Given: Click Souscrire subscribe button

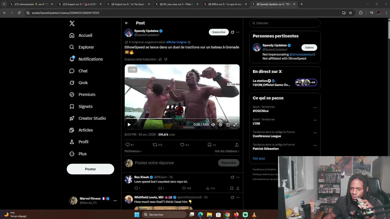Looking at the screenshot, I should tap(219, 32).
